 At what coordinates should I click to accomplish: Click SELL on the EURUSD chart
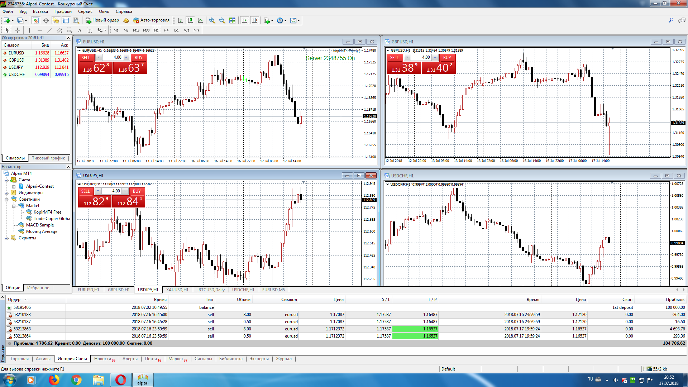click(x=86, y=58)
